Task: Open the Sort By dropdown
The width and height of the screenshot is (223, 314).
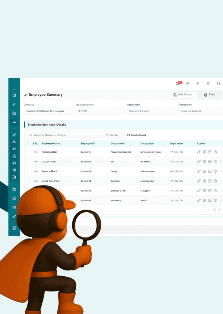Action: (x=114, y=135)
